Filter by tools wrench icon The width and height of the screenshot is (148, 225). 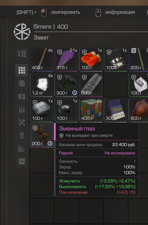(22, 122)
